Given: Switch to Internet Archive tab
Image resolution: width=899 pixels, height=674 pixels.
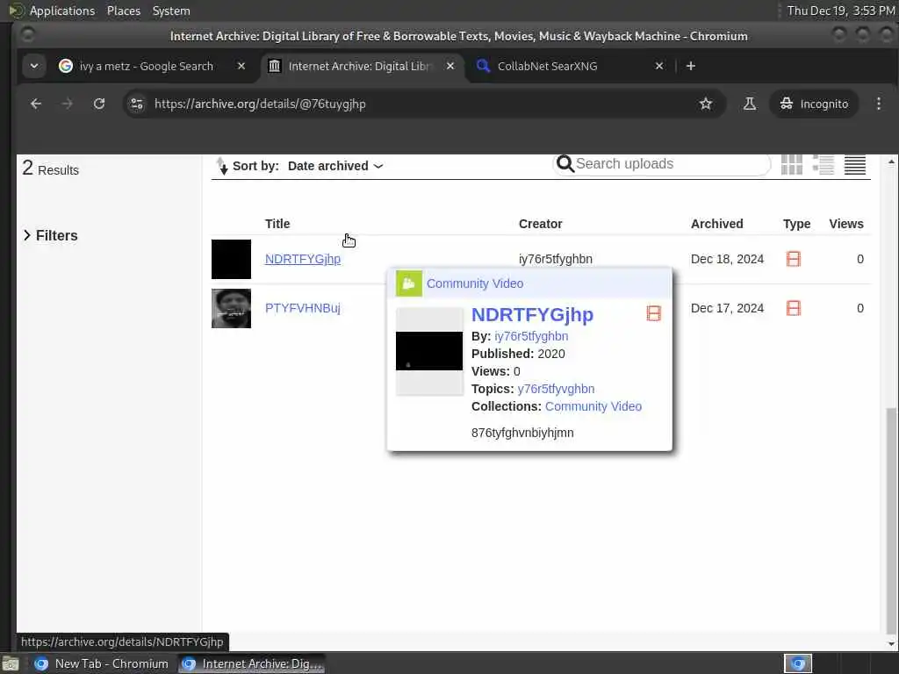Looking at the screenshot, I should pyautogui.click(x=359, y=66).
